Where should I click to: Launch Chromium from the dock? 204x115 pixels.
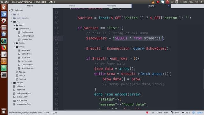click(x=4, y=14)
